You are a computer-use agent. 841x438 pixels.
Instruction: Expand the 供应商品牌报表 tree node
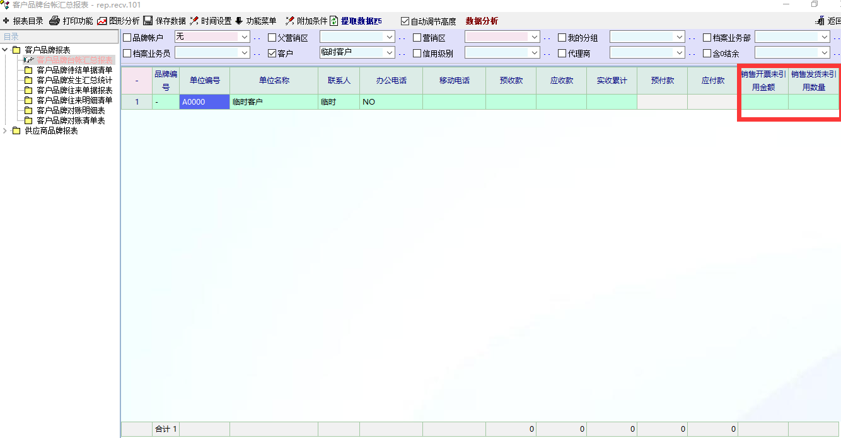pos(6,131)
